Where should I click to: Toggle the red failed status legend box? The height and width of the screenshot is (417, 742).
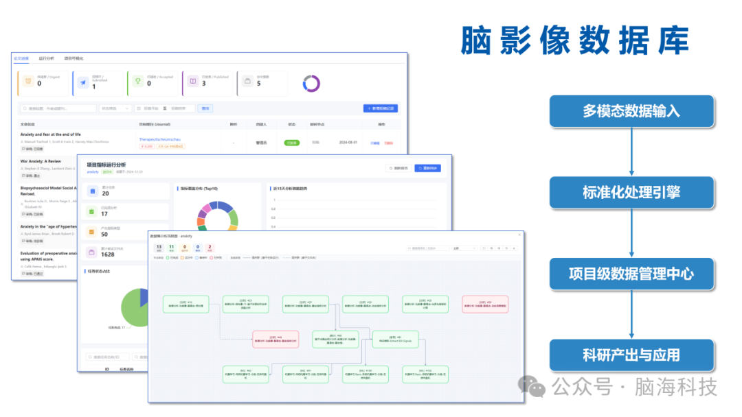(x=212, y=258)
